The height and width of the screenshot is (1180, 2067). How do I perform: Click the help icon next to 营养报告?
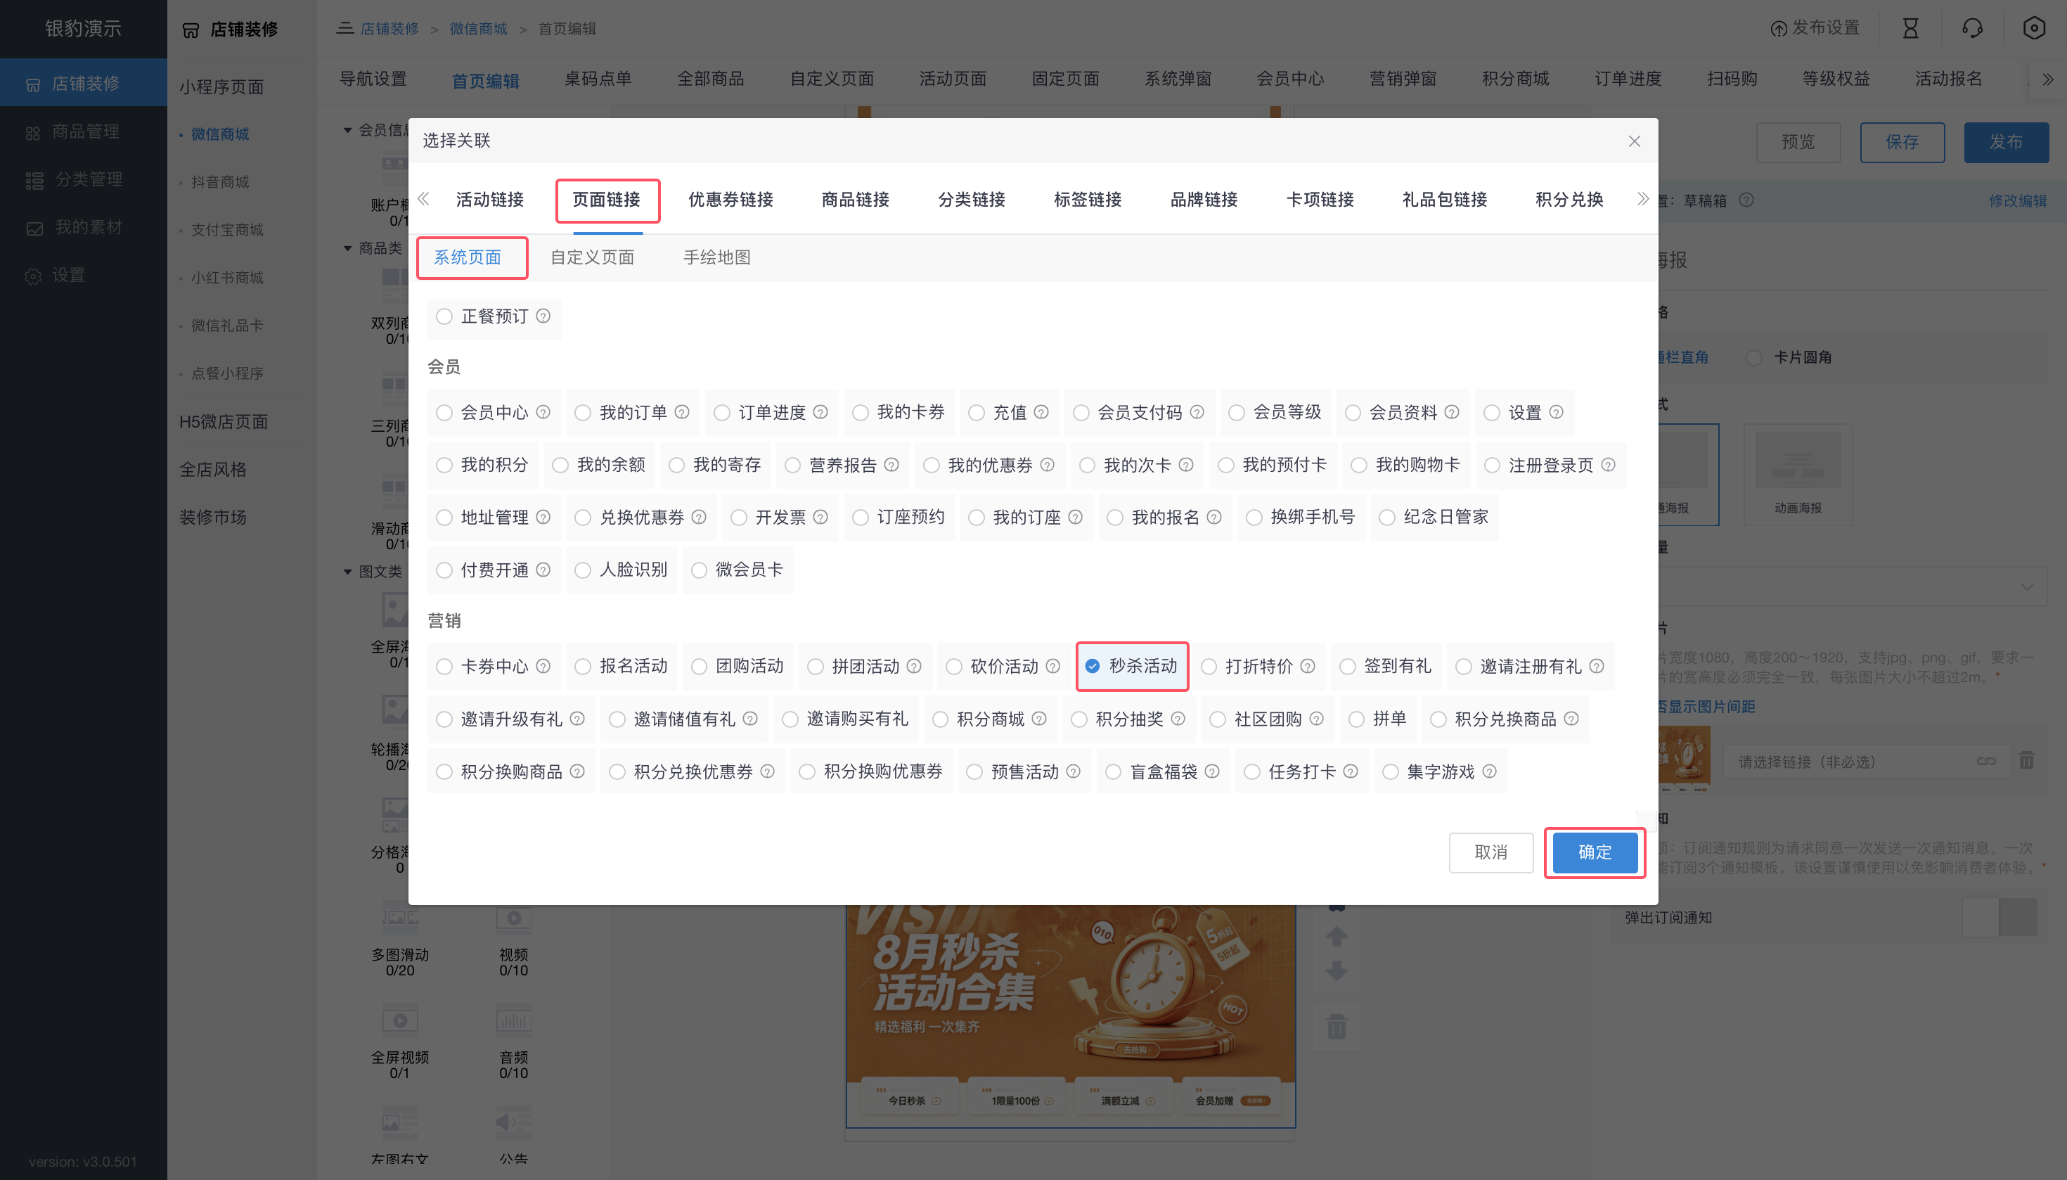891,466
